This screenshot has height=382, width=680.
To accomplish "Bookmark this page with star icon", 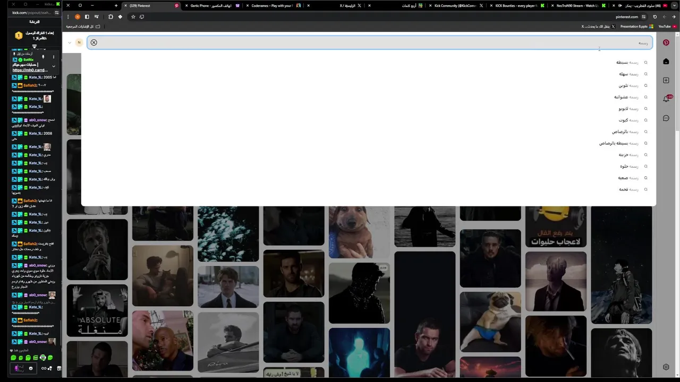I will (x=133, y=16).
